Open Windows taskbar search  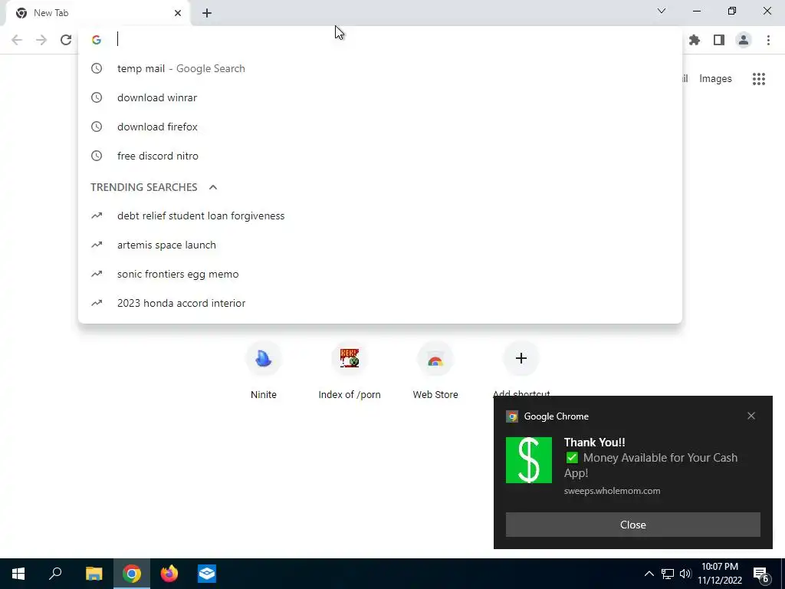[x=55, y=574]
